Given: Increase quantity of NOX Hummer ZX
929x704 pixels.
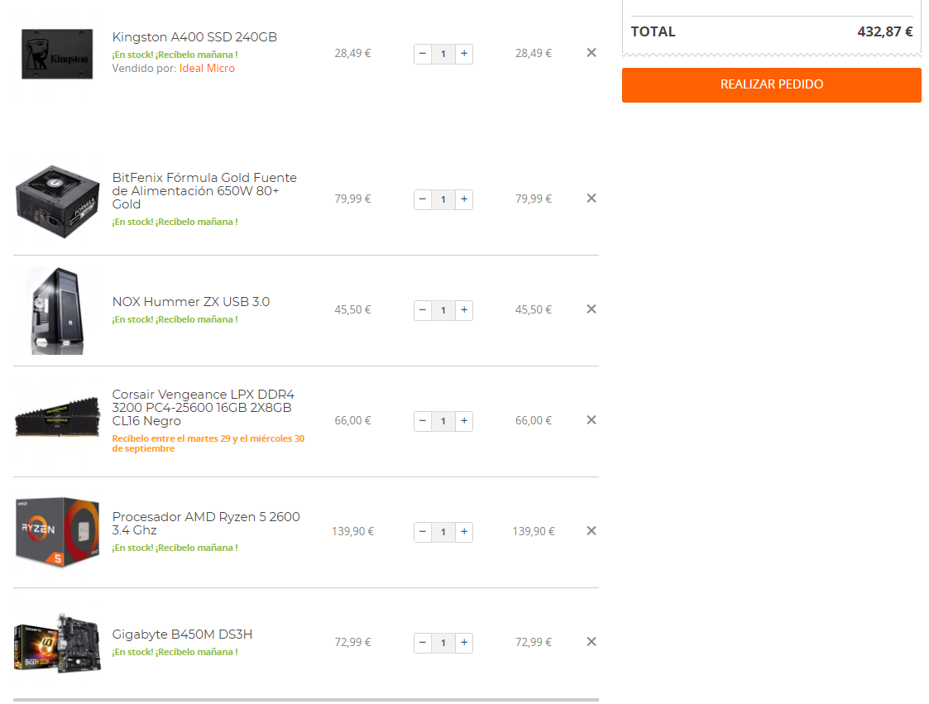Looking at the screenshot, I should point(464,310).
